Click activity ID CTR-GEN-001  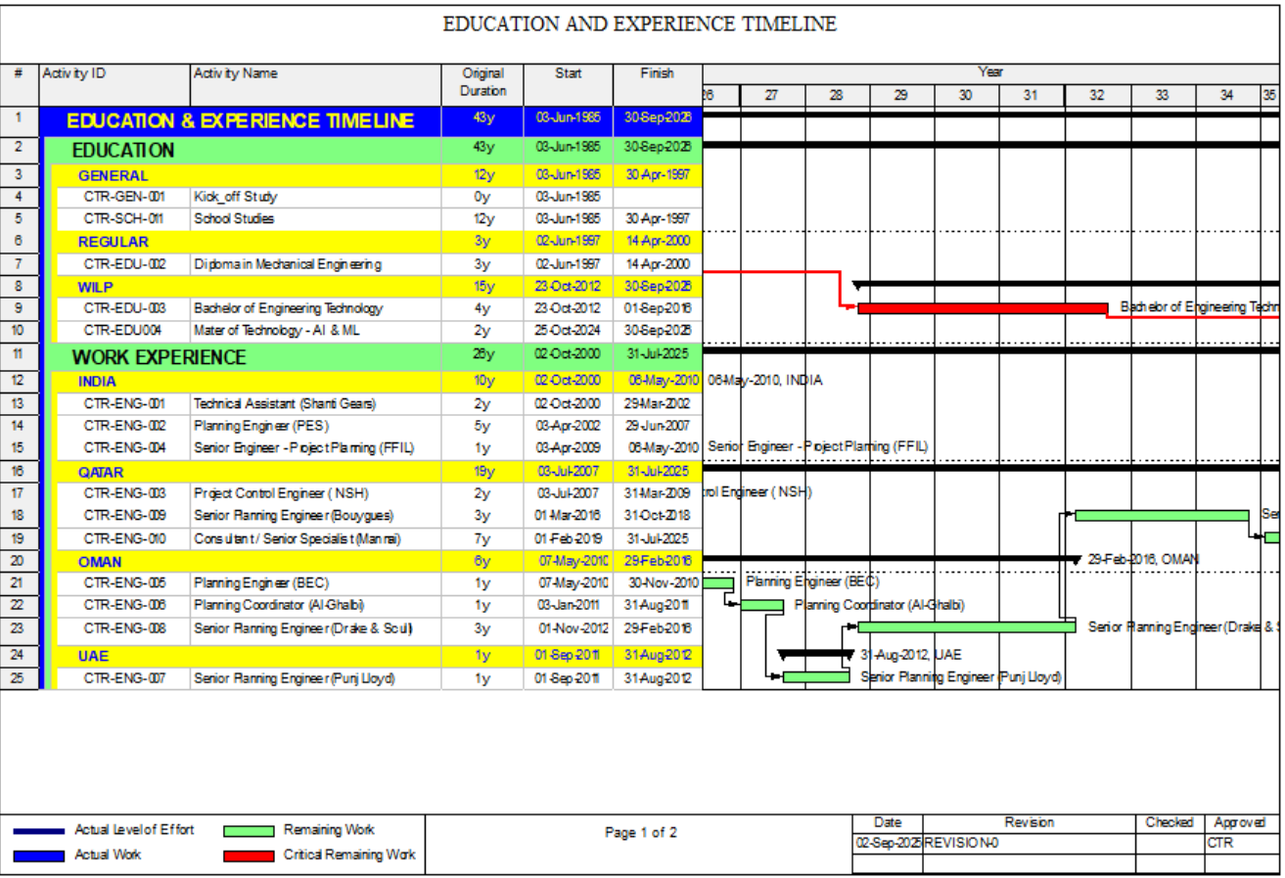click(x=123, y=197)
